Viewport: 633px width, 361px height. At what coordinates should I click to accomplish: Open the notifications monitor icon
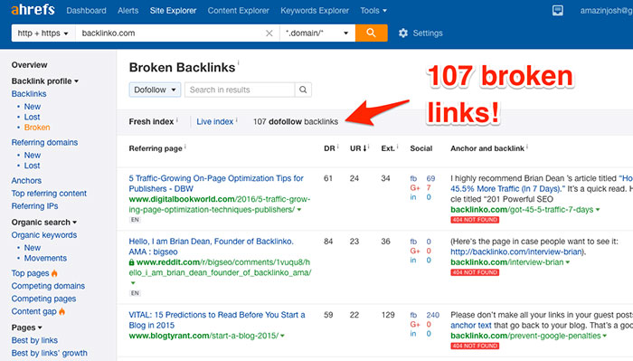tap(558, 11)
